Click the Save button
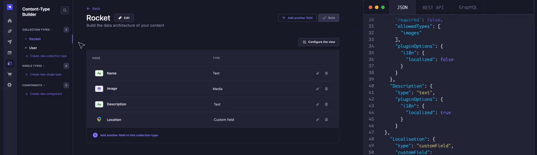This screenshot has width=537, height=155. pyautogui.click(x=328, y=18)
